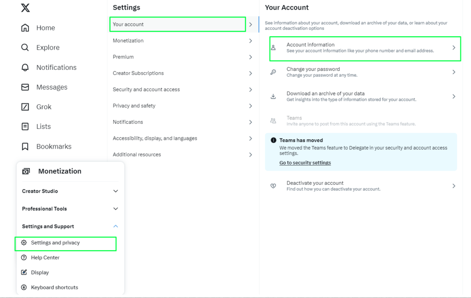Open Home using the house icon

pos(25,28)
